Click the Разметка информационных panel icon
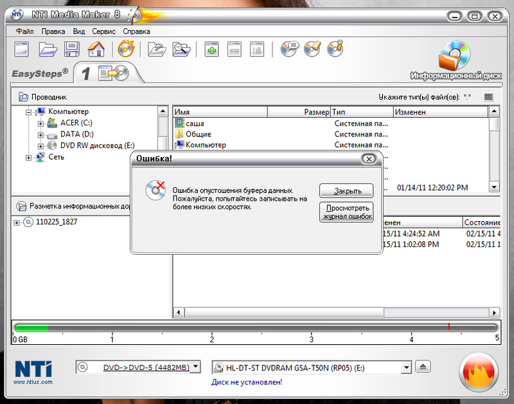The width and height of the screenshot is (514, 404). (22, 206)
